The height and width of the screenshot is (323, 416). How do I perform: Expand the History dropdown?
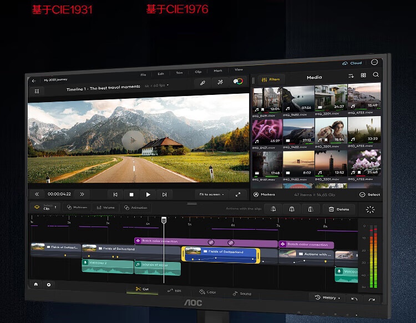coord(326,297)
